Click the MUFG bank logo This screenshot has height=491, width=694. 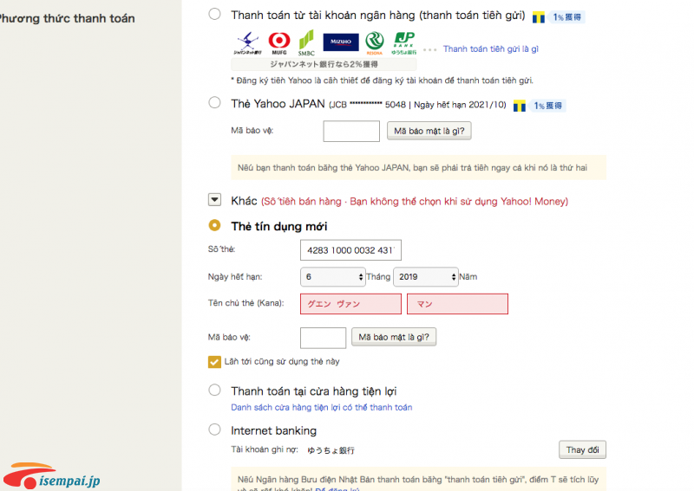[x=279, y=43]
